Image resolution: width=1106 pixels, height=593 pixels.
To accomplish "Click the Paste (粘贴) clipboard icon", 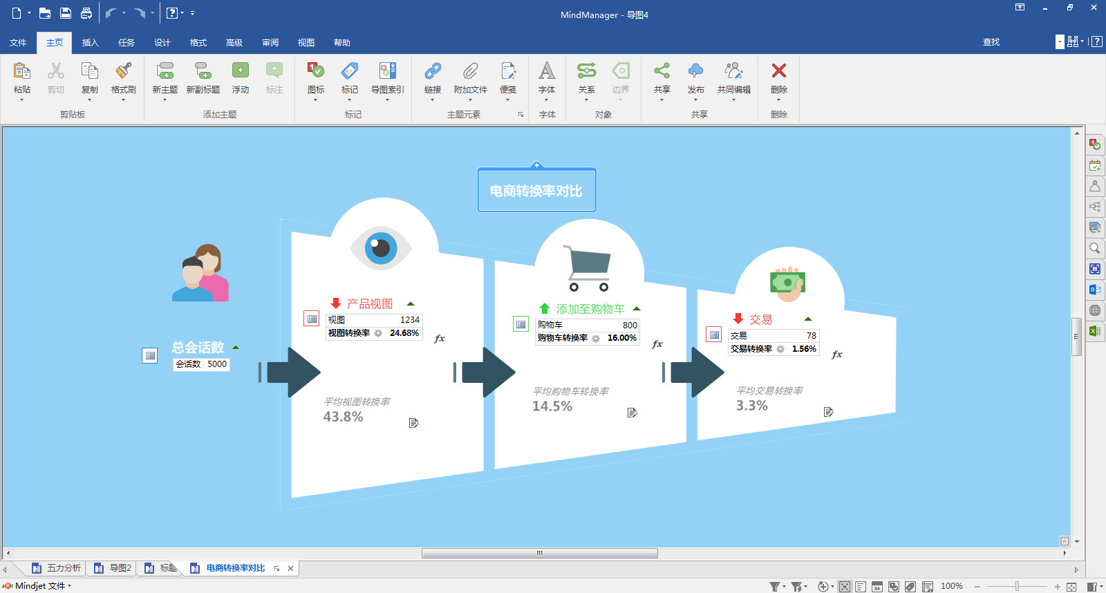I will (x=21, y=70).
